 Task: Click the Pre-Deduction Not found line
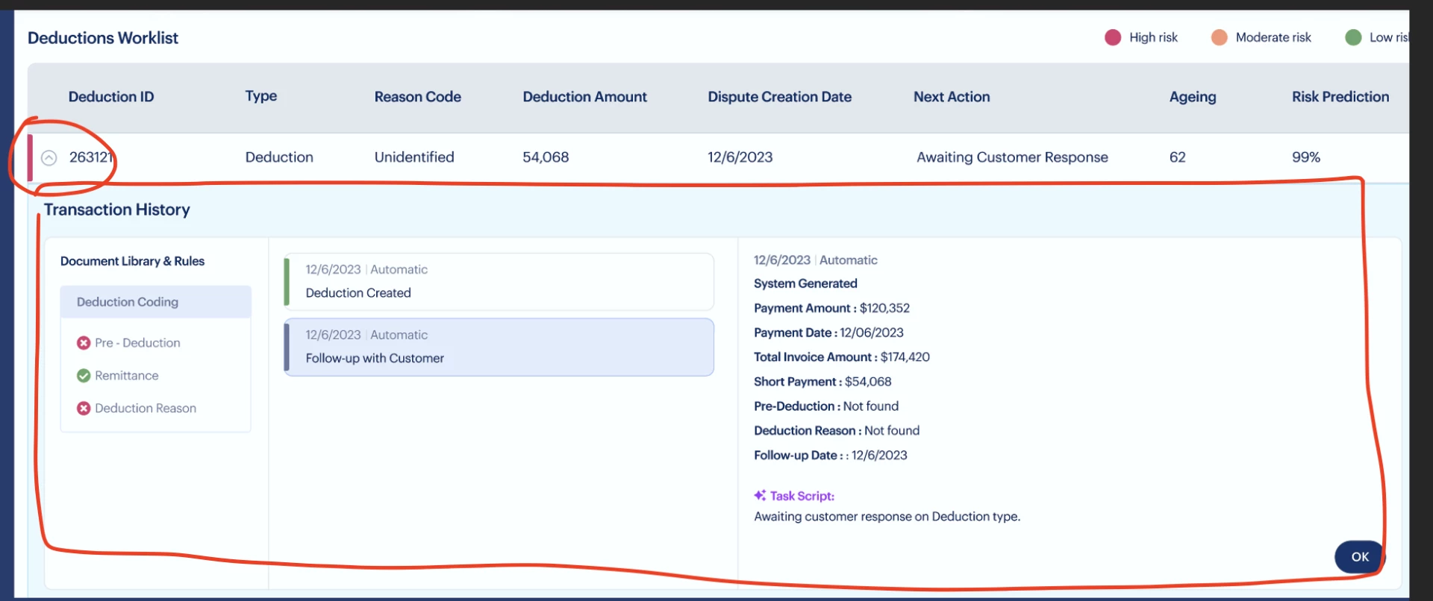tap(826, 406)
